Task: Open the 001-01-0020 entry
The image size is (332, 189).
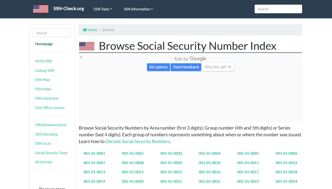Action: coord(133,181)
